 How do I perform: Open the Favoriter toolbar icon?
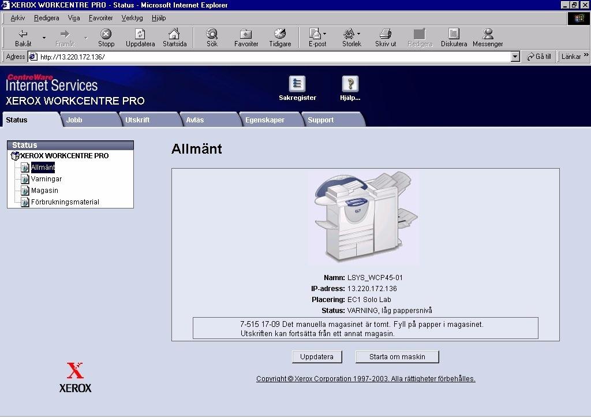(x=246, y=34)
